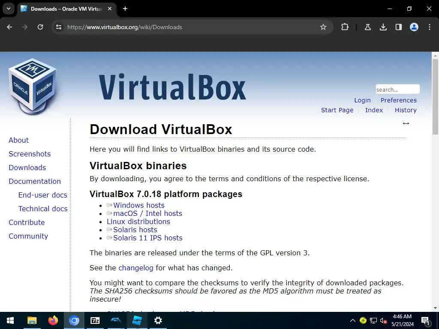Open the dolphin icon app on taskbar
The image size is (439, 329).
116,320
